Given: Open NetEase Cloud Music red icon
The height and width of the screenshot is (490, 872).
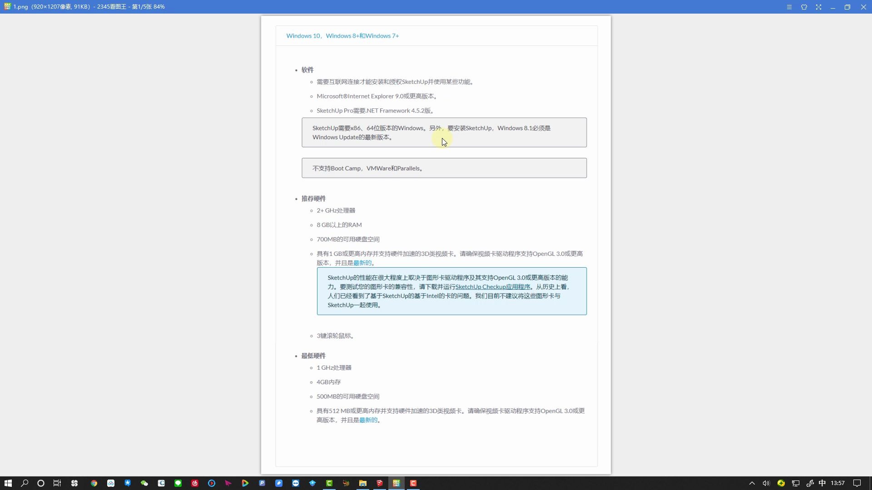Looking at the screenshot, I should pos(195,483).
